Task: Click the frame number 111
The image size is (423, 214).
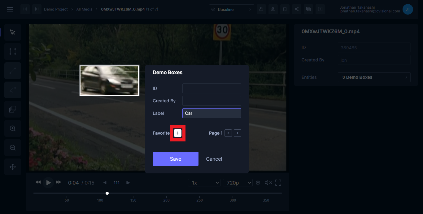Action: 116,183
